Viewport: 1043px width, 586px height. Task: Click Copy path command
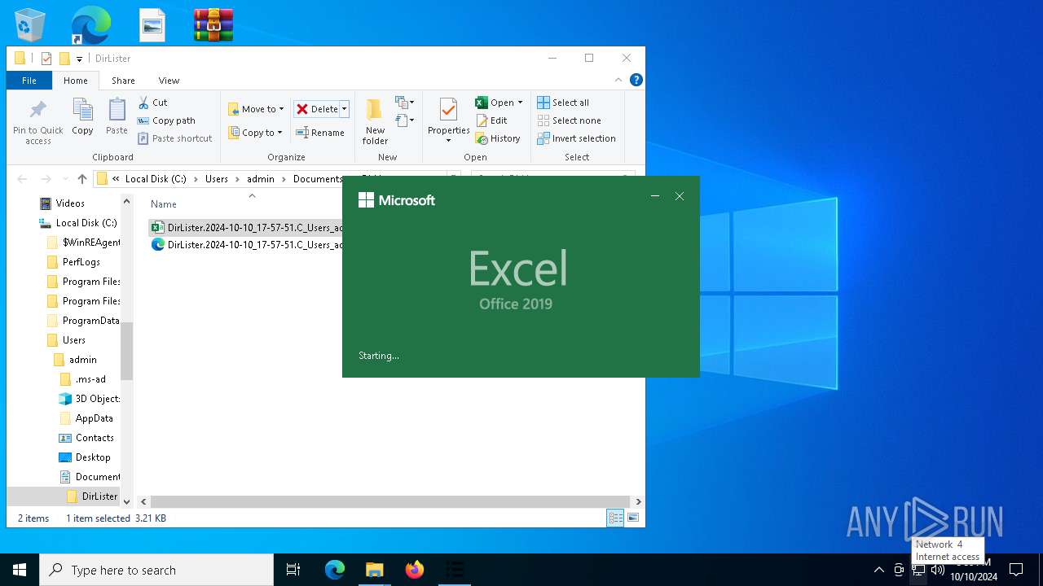tap(166, 120)
